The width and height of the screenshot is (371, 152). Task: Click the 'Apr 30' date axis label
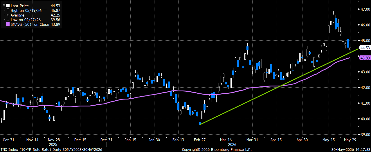pyautogui.click(x=302, y=140)
